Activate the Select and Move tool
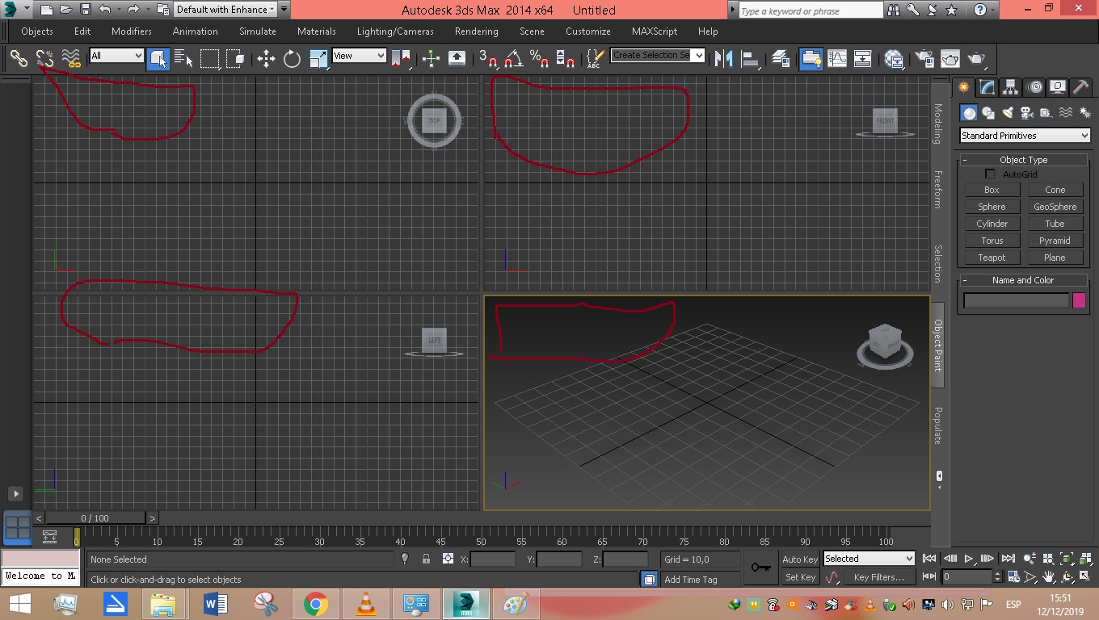Screen dimensions: 1099x620 tap(266, 58)
